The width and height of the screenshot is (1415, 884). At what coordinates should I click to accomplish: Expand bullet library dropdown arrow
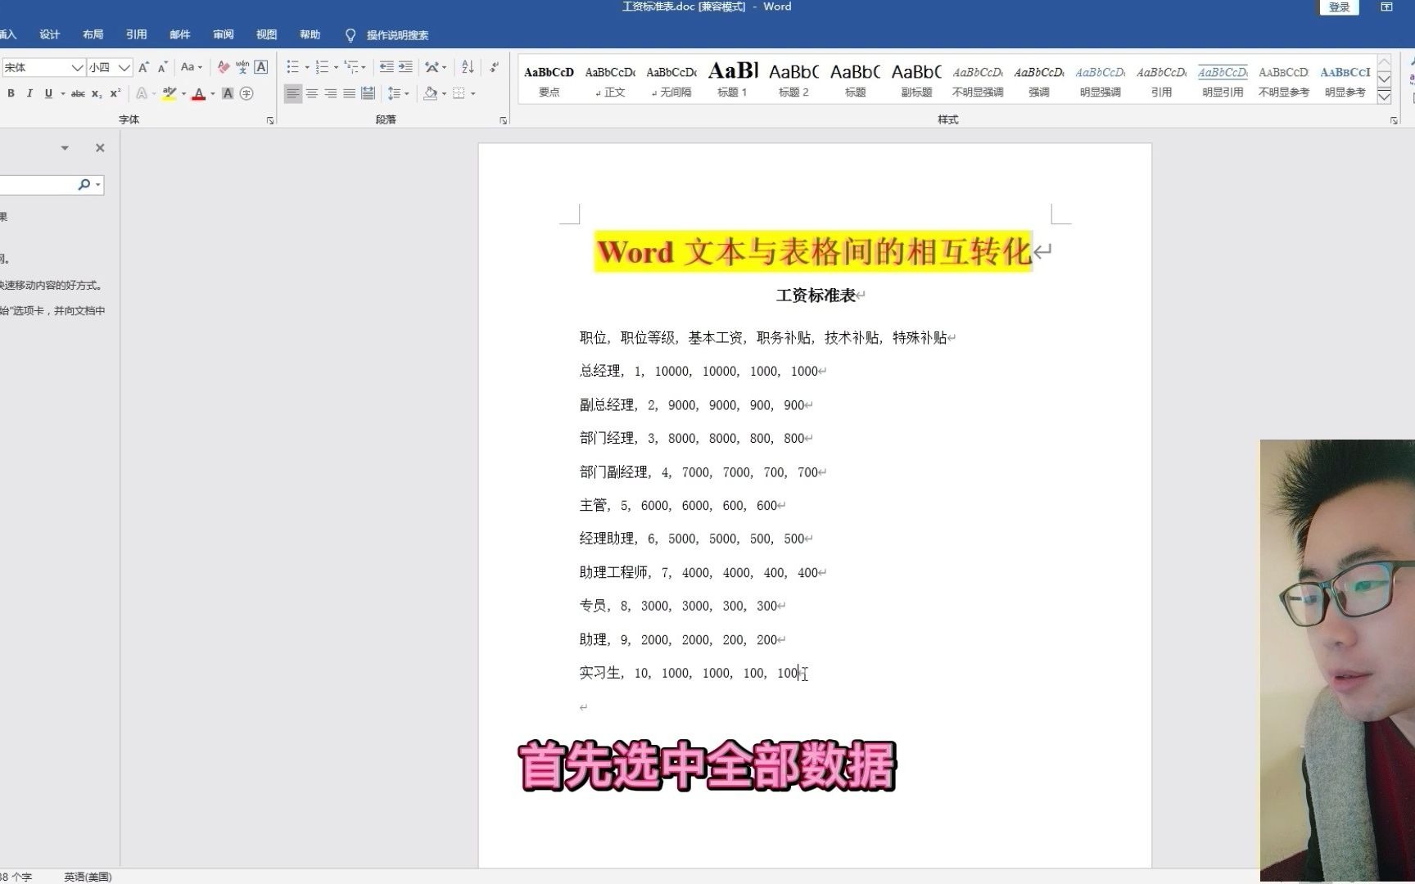click(307, 67)
